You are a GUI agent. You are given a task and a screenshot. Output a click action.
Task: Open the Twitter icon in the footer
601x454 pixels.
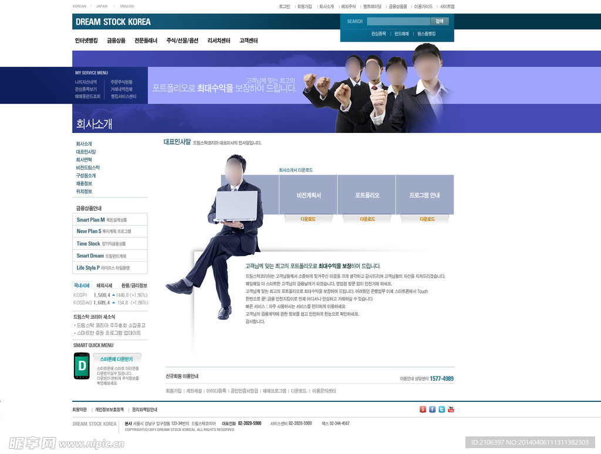point(441,409)
